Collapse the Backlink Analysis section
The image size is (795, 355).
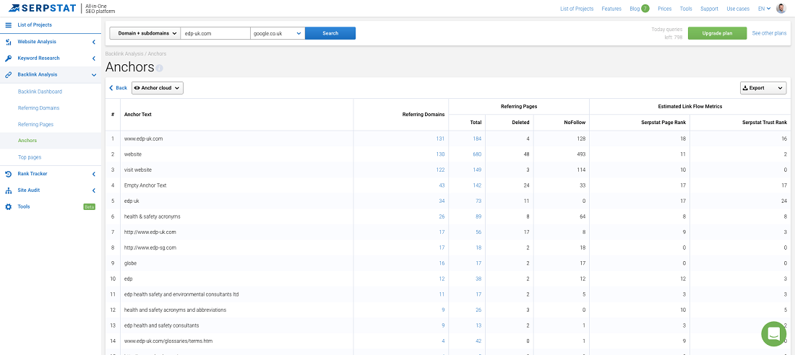point(94,74)
